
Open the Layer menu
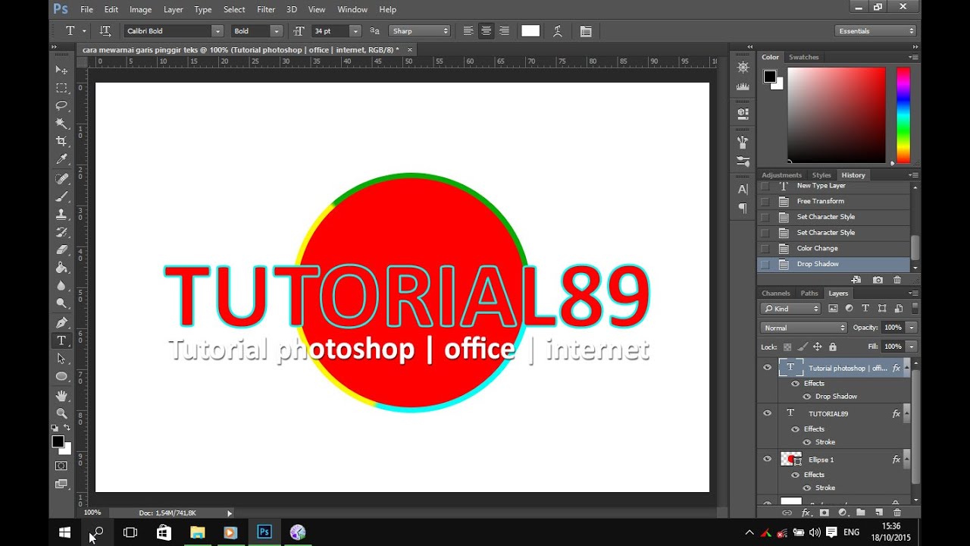(x=174, y=10)
